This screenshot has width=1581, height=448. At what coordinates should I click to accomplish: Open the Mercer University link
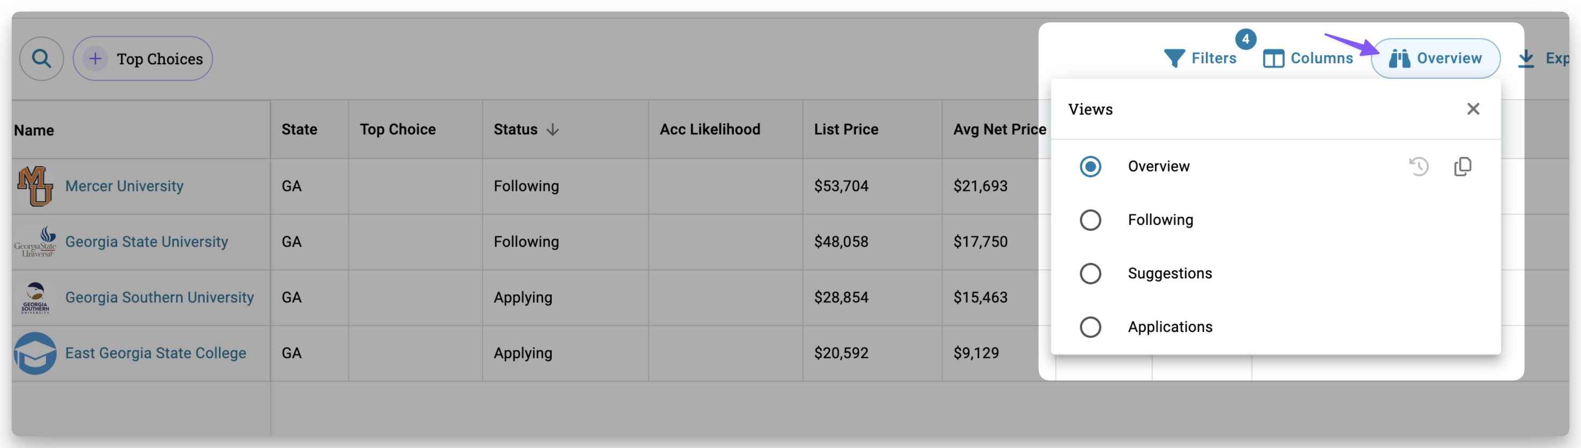(x=124, y=186)
